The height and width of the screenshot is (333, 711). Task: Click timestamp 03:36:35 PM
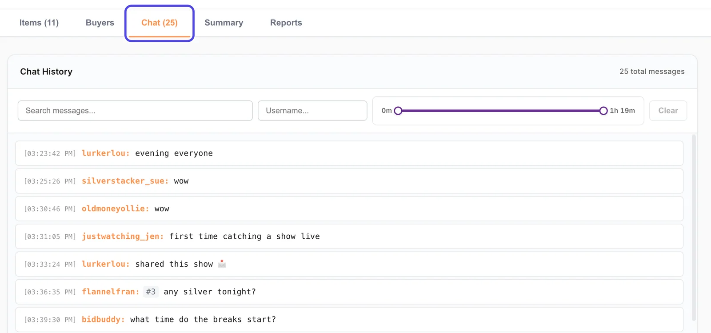pos(50,292)
